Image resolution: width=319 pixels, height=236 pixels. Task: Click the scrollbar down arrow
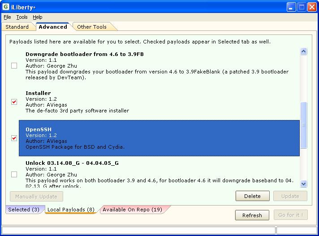(303, 184)
